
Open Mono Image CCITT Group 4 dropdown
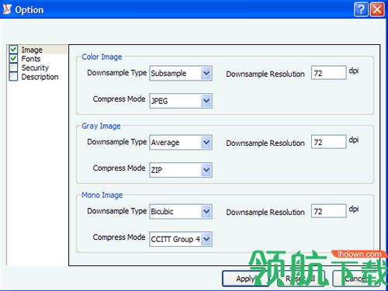coord(181,239)
